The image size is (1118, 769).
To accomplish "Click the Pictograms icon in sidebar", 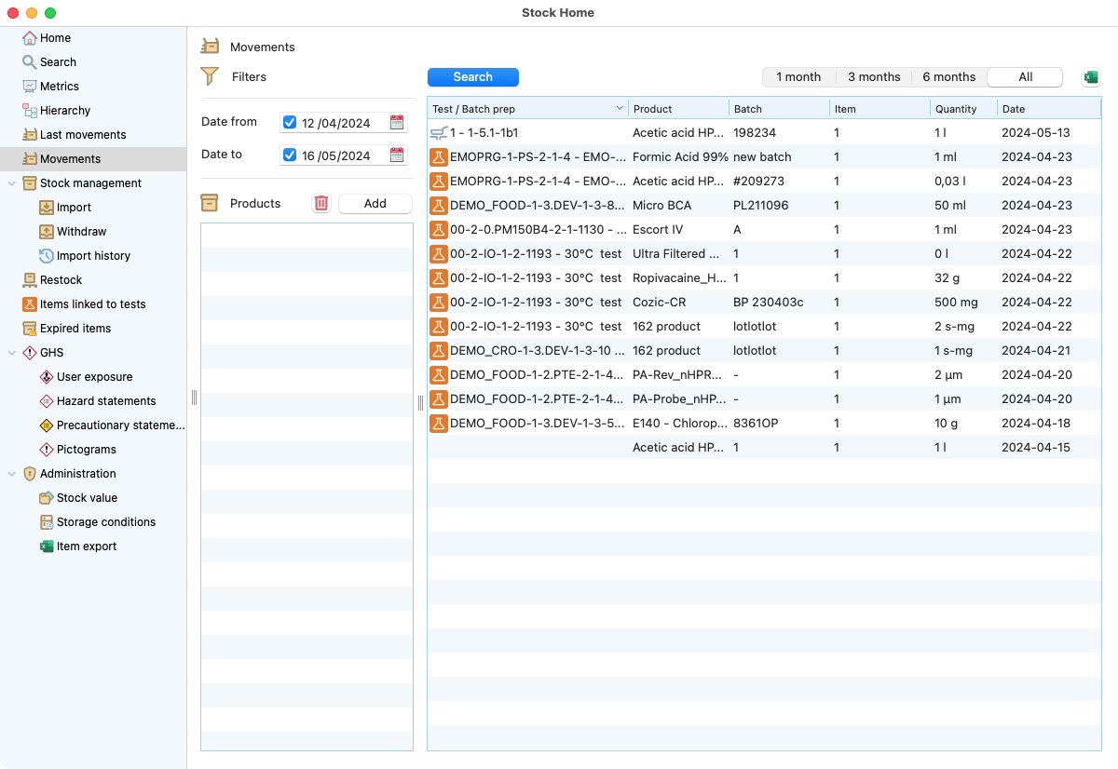I will [x=47, y=450].
